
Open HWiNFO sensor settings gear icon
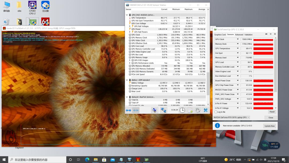[198, 110]
